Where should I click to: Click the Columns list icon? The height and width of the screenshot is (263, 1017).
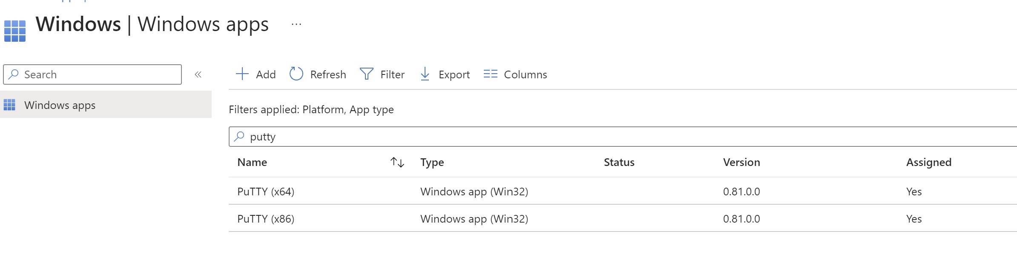tap(490, 74)
